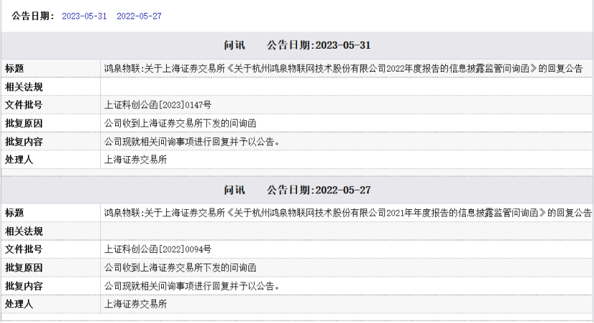Click document number 上证科创公函[2022]0094号
This screenshot has height=323, width=594.
pos(157,249)
